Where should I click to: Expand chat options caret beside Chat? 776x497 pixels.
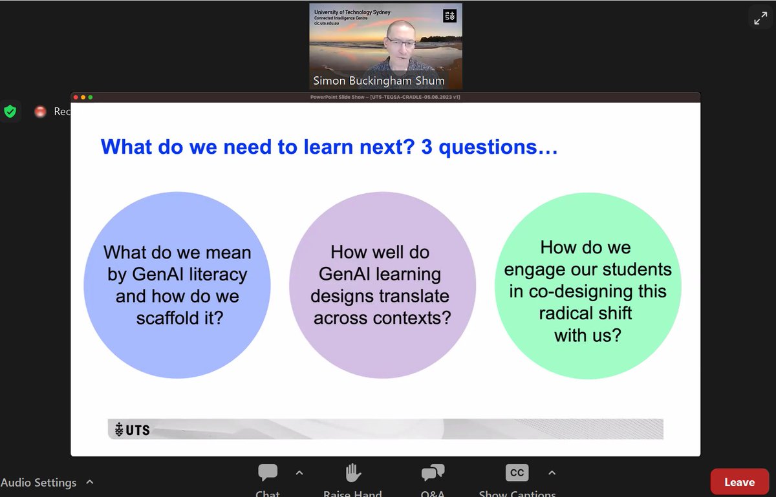tap(299, 472)
